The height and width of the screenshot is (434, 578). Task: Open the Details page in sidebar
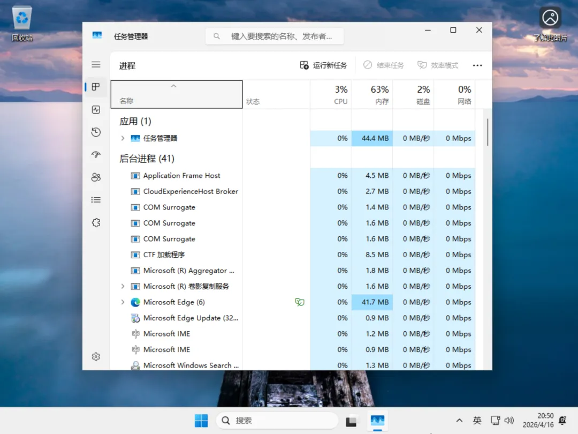pyautogui.click(x=96, y=200)
